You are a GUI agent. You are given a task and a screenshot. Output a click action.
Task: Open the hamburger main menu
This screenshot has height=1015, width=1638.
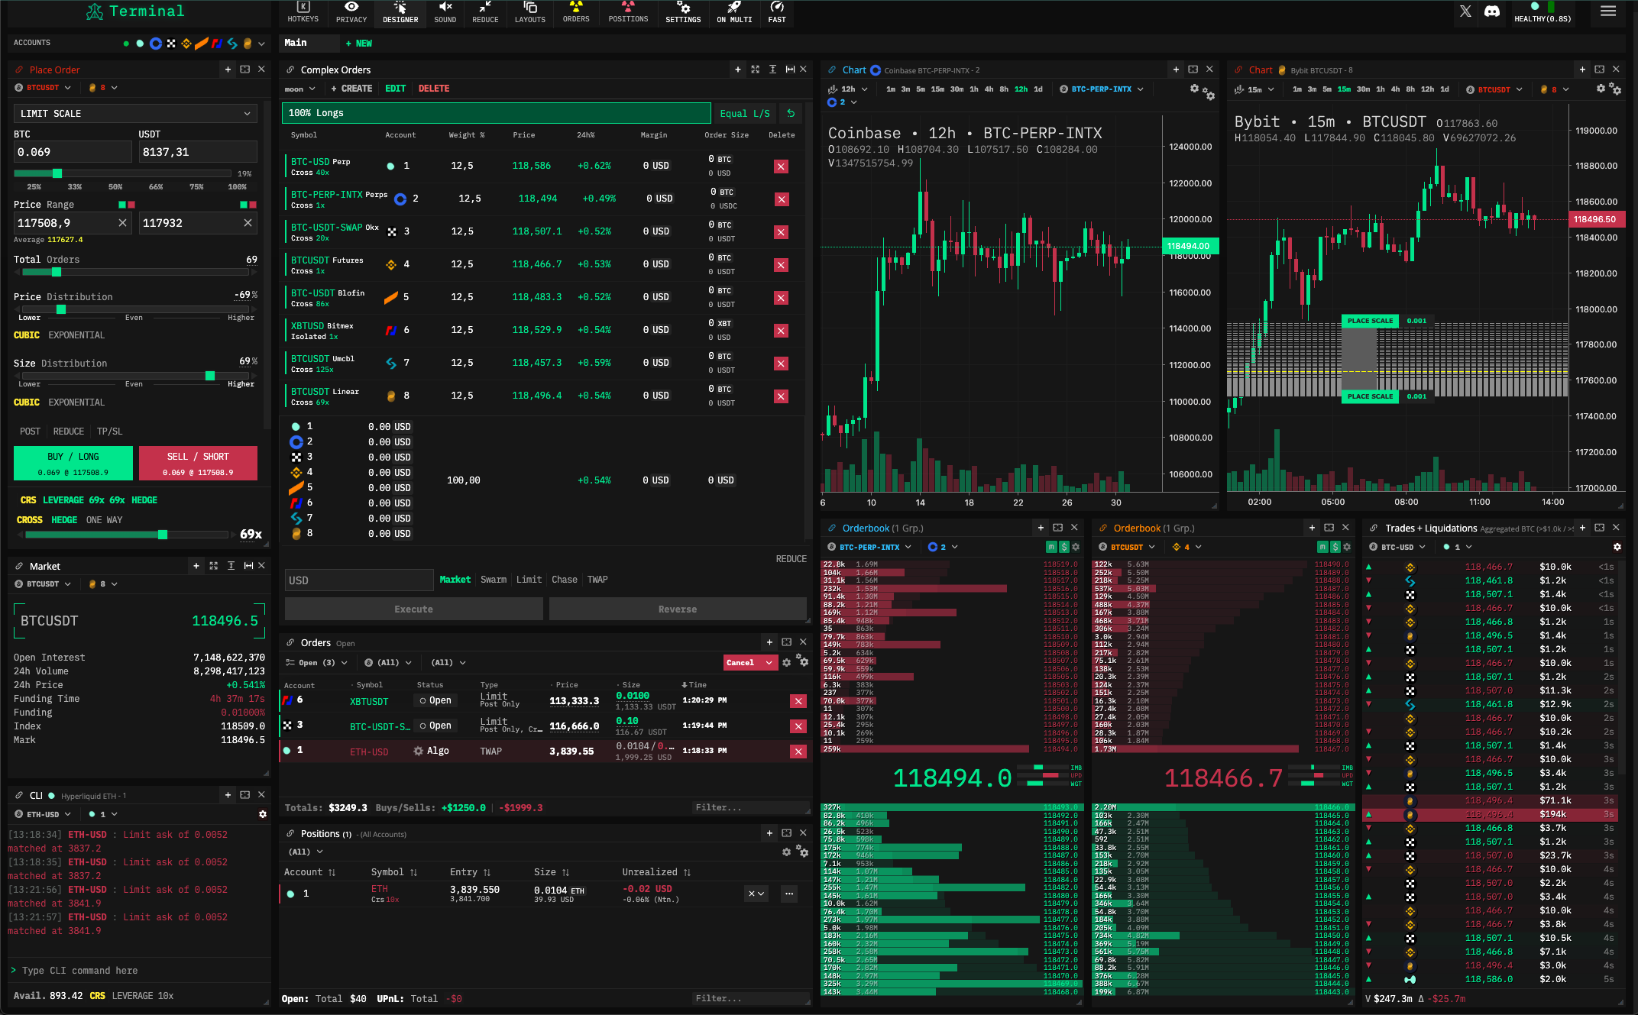pyautogui.click(x=1608, y=11)
